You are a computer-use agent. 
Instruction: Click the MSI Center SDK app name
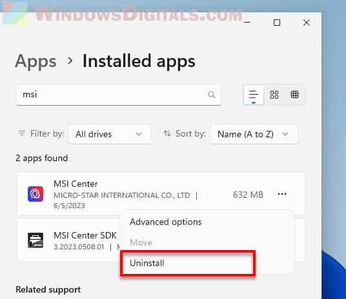[85, 236]
